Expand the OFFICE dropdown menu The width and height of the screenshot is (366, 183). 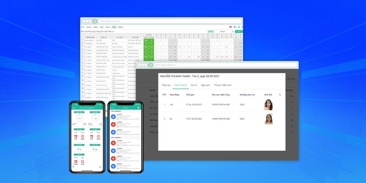coord(89,27)
